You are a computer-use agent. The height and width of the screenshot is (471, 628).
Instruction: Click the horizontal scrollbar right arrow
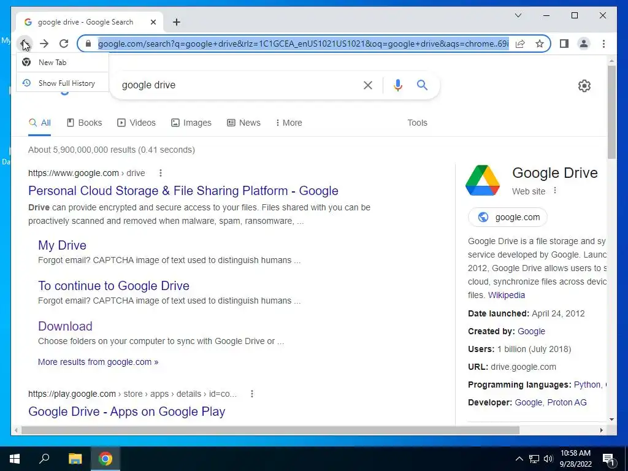click(601, 430)
